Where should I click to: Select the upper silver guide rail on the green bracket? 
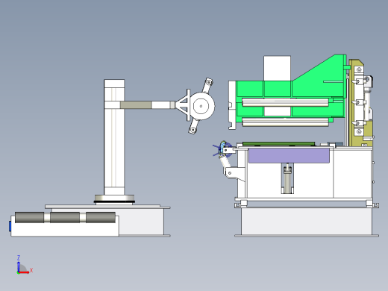(x=285, y=102)
